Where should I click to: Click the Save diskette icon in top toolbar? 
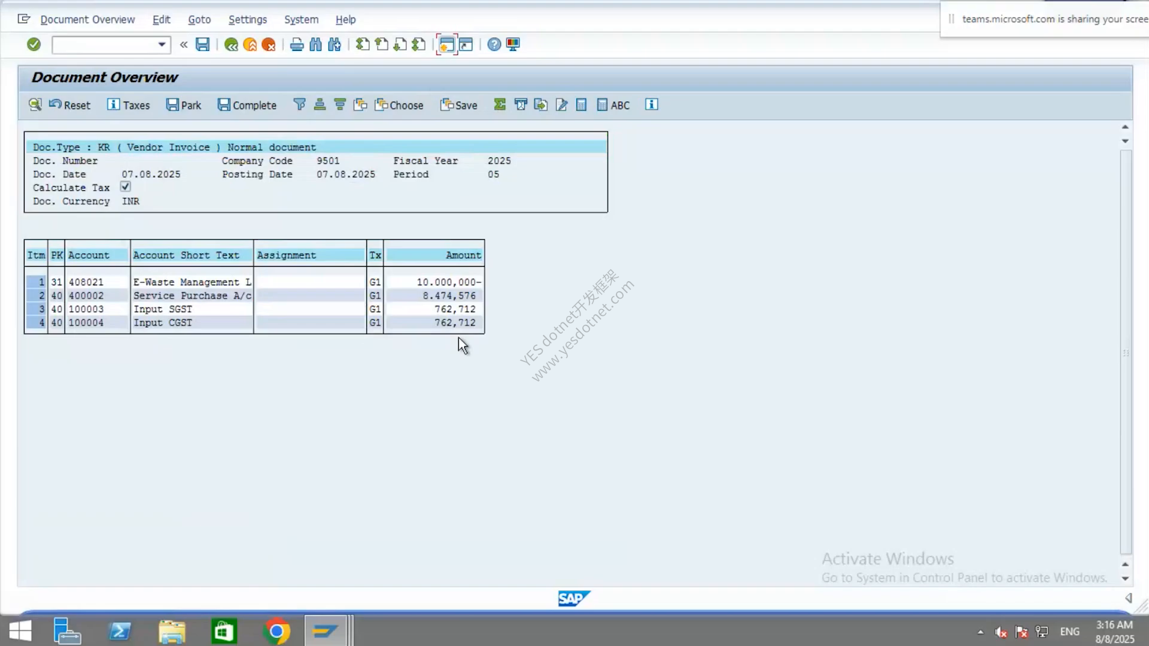pos(203,44)
